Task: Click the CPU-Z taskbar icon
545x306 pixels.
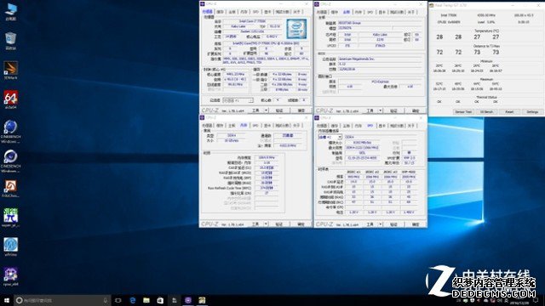Action: coord(188,300)
